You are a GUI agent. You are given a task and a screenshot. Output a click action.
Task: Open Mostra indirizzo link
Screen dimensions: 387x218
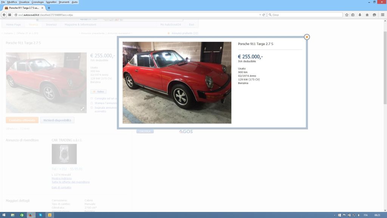click(62, 178)
